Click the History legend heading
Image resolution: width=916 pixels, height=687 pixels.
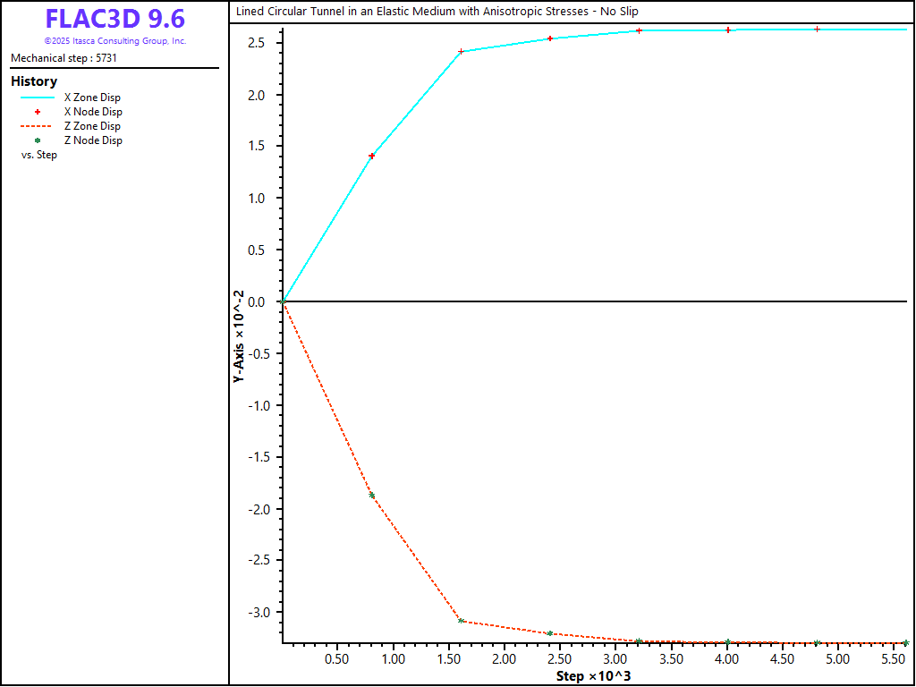(x=34, y=81)
